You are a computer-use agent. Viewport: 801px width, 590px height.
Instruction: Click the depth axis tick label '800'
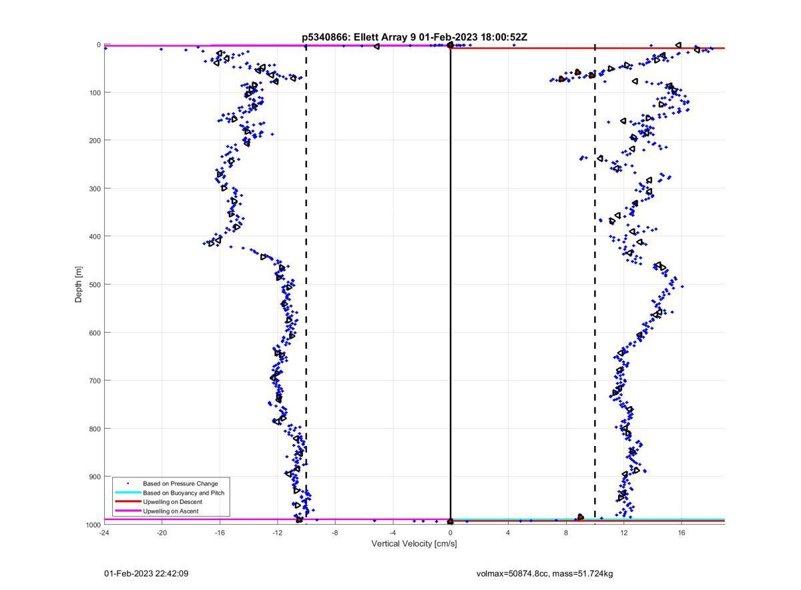[95, 429]
